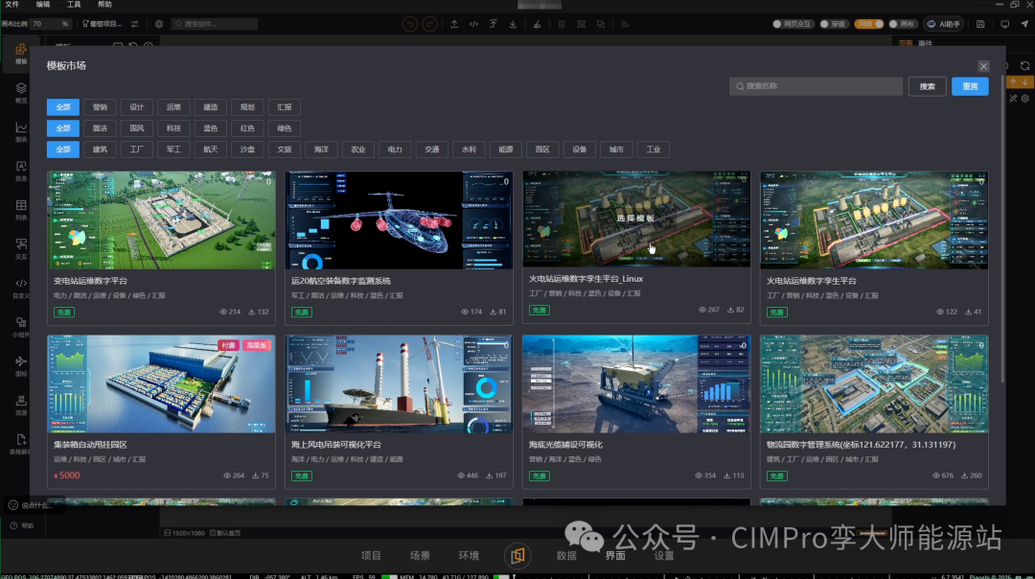1035x579 pixels.
Task: Click the save disk icon
Action: pos(981,24)
